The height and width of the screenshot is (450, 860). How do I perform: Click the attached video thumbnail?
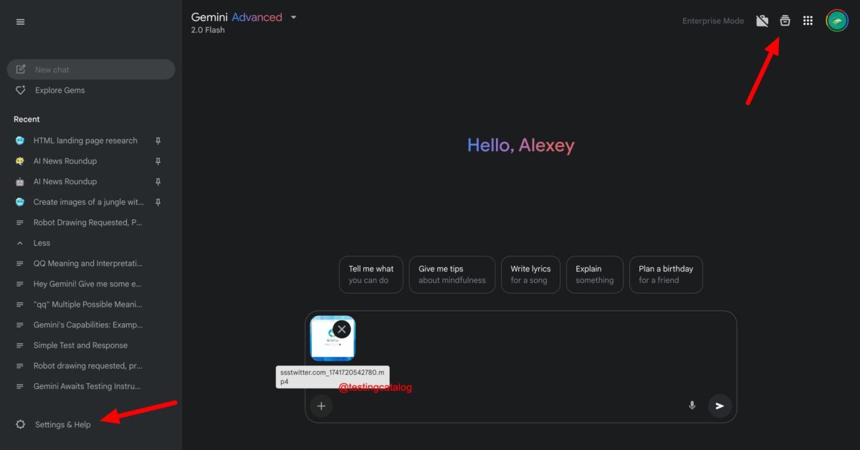tap(333, 338)
